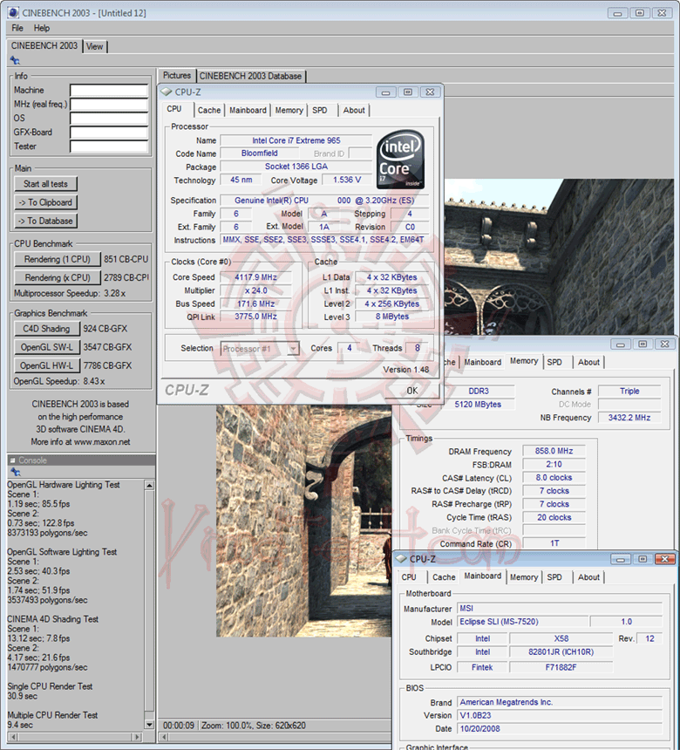Viewport: 680px width, 750px height.
Task: Click the console scrollbar up arrow
Action: [149, 485]
